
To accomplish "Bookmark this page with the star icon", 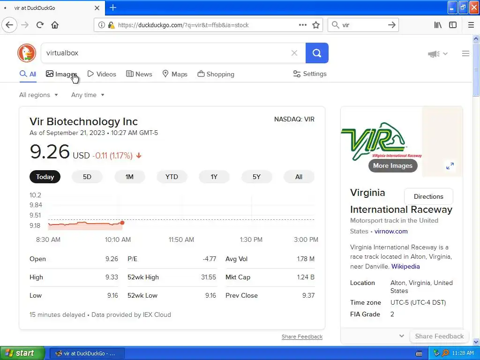I will click(x=316, y=25).
